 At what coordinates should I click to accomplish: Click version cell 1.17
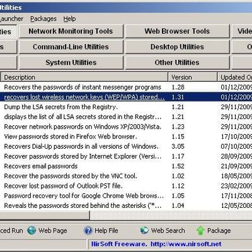pyautogui.click(x=178, y=156)
